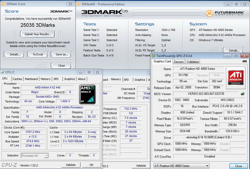Open the Validation tab in GPU-Z
Screen dimensions: 250x169
point(193,62)
